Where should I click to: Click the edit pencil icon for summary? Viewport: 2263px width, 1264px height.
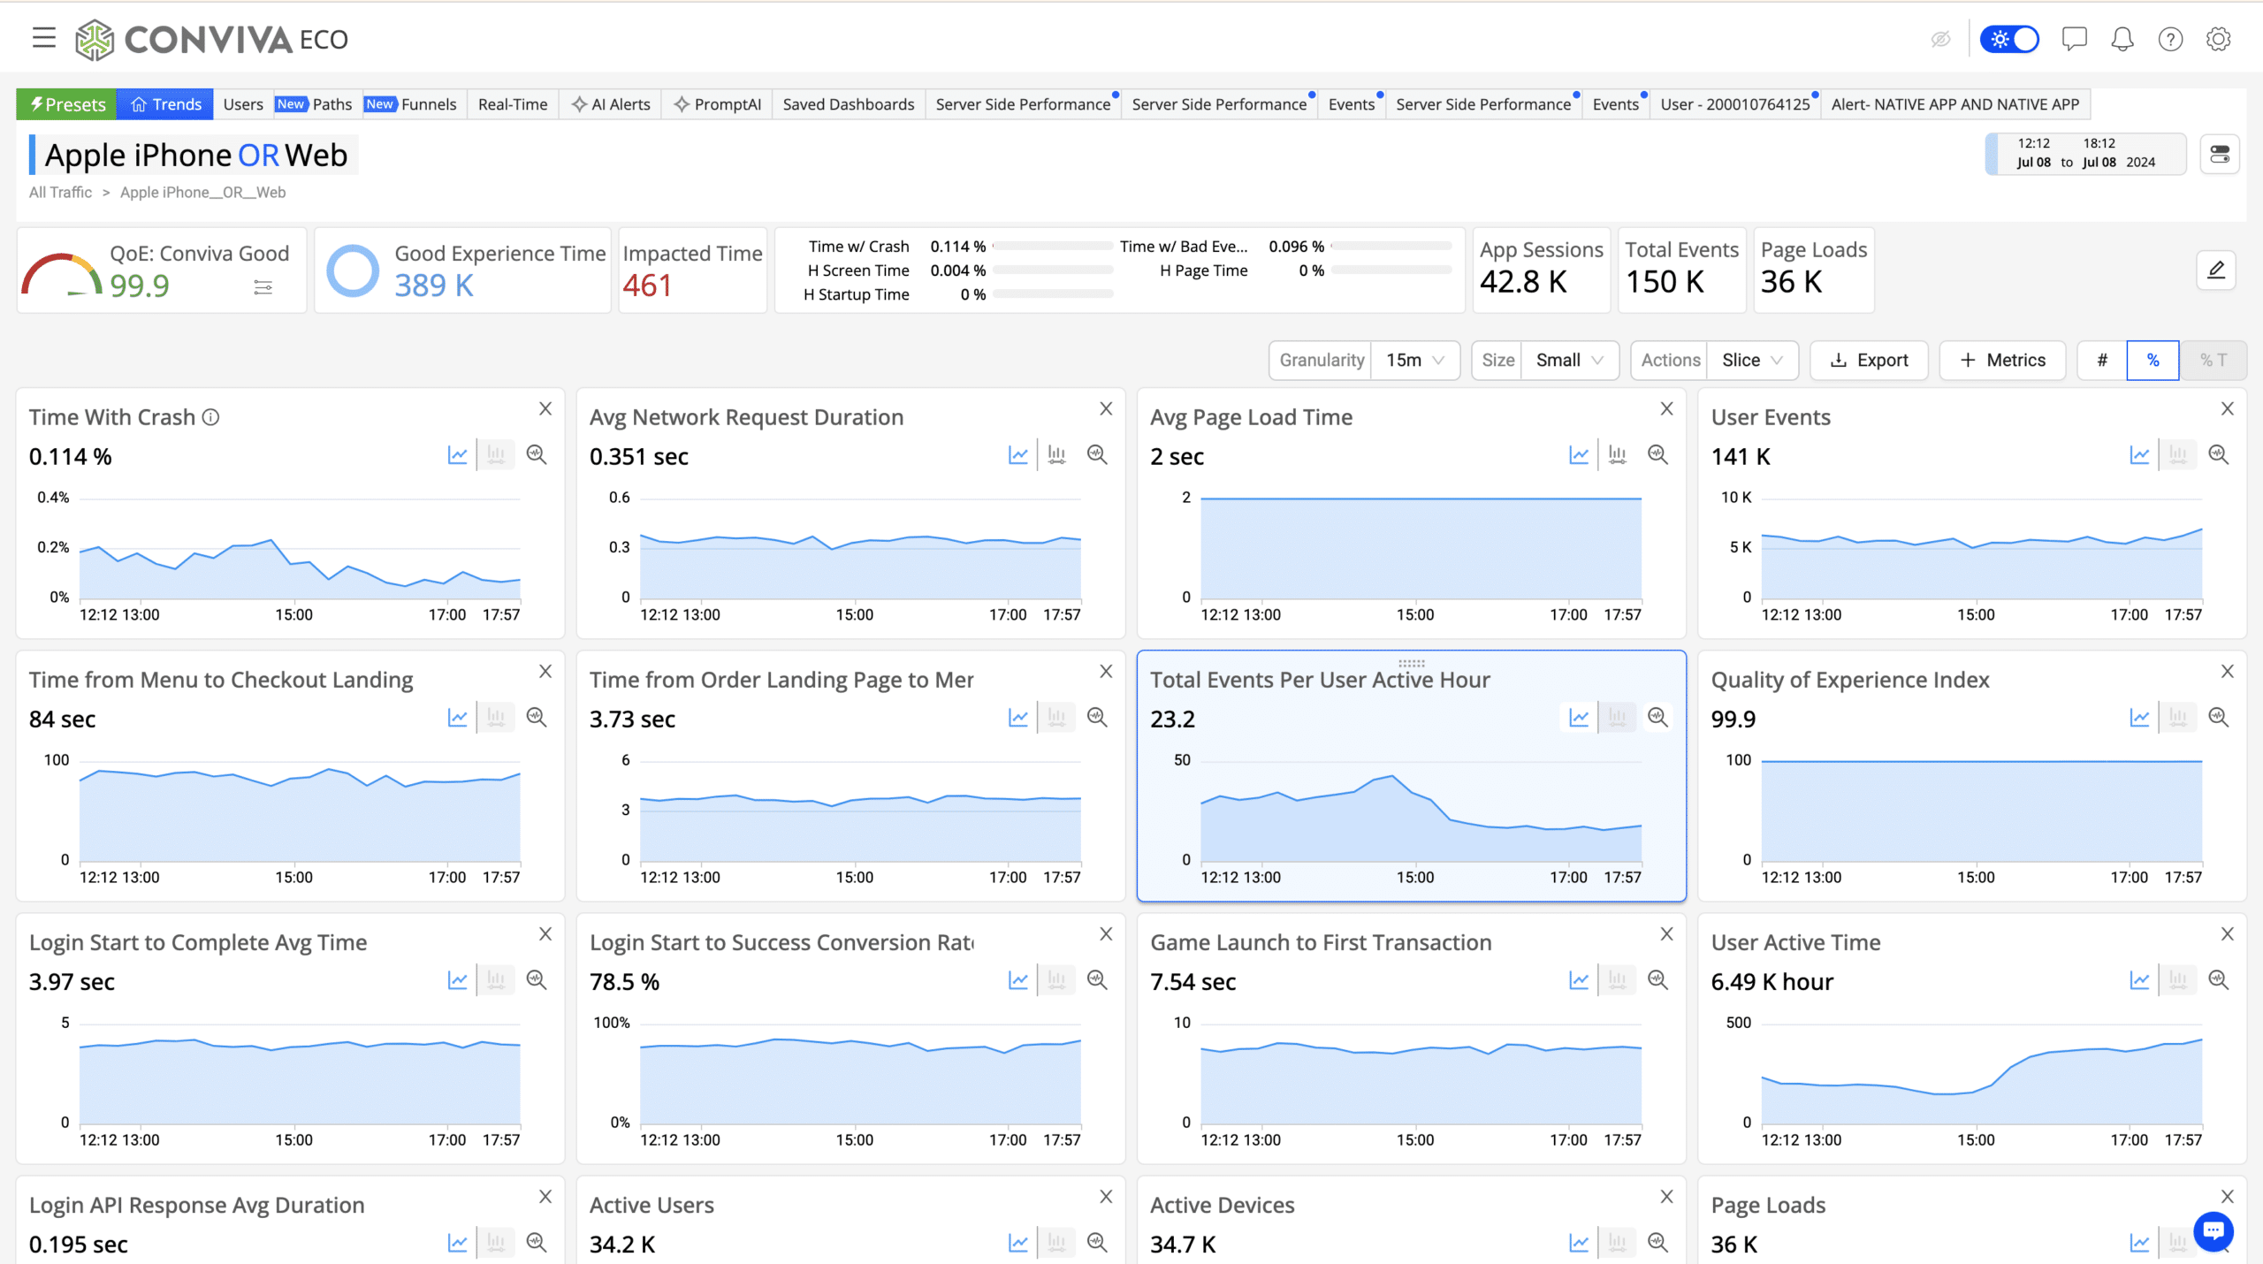pos(2216,270)
